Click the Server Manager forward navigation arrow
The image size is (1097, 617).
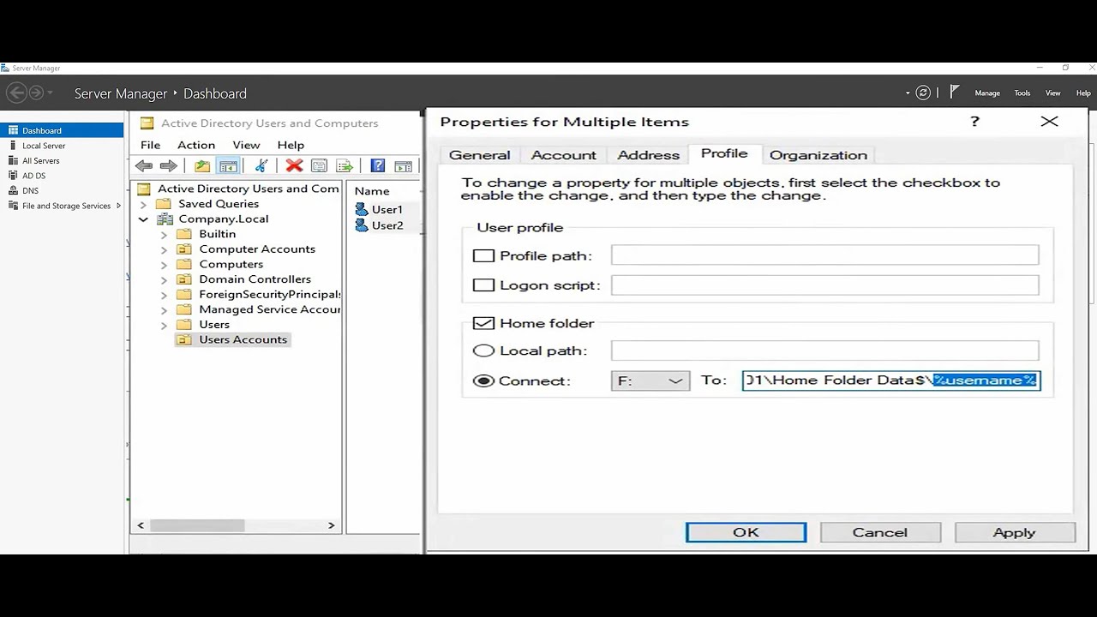point(36,93)
